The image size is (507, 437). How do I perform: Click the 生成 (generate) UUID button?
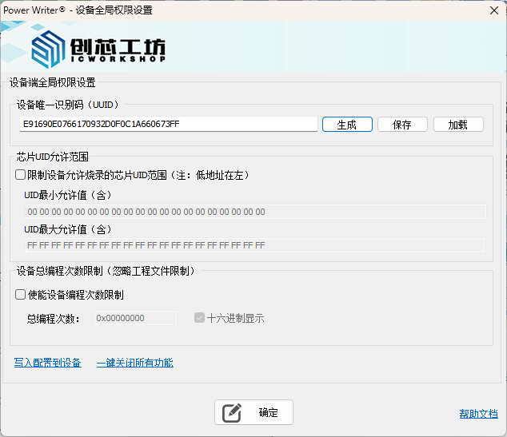point(347,125)
